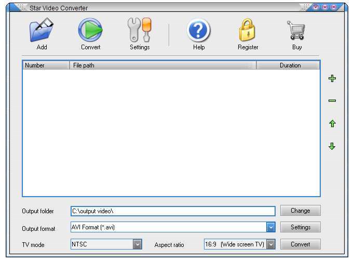Screen dimensions: 354x262
Task: Click the Add files folder icon
Action: point(42,31)
